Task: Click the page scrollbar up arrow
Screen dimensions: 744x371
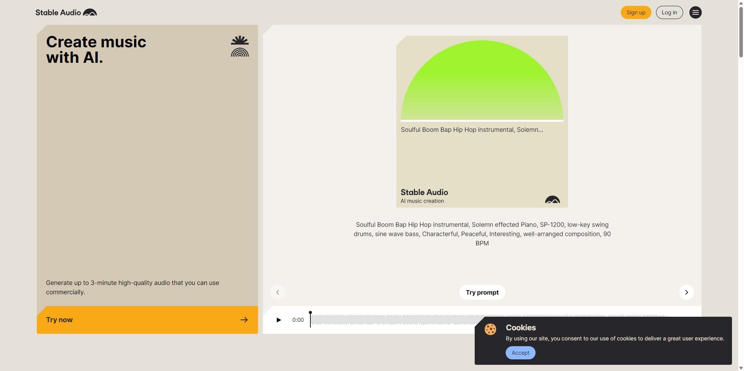Action: 741,3
